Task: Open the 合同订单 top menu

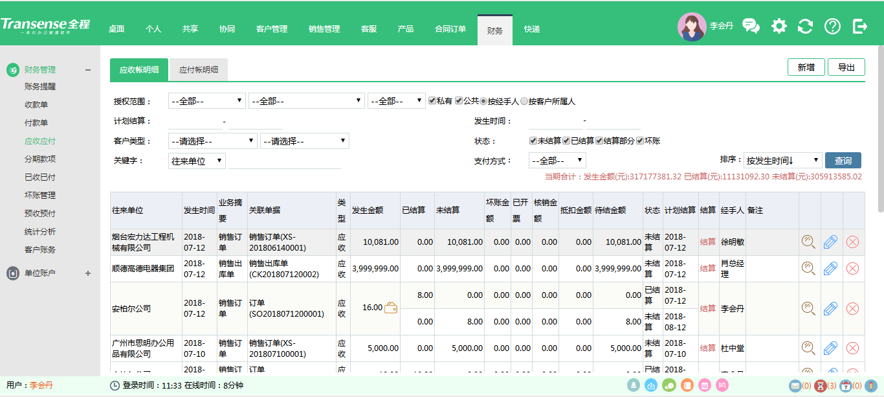Action: 450,28
